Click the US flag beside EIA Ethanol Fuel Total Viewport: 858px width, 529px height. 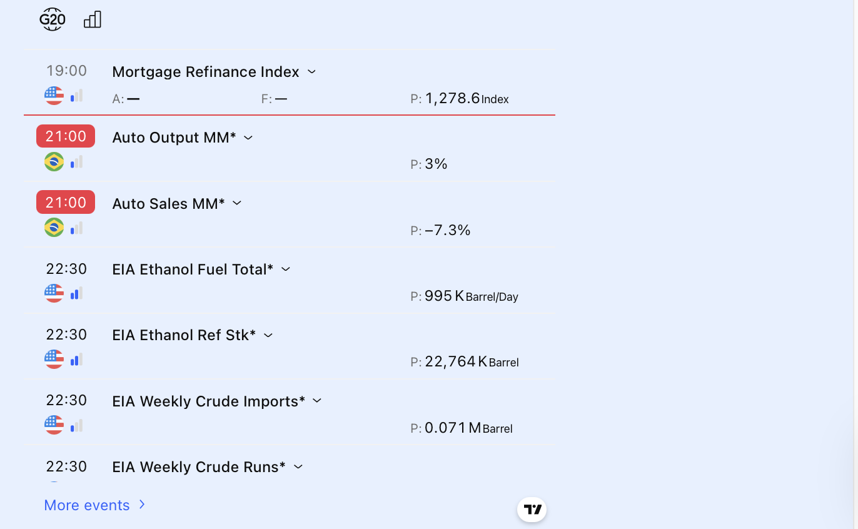54,293
